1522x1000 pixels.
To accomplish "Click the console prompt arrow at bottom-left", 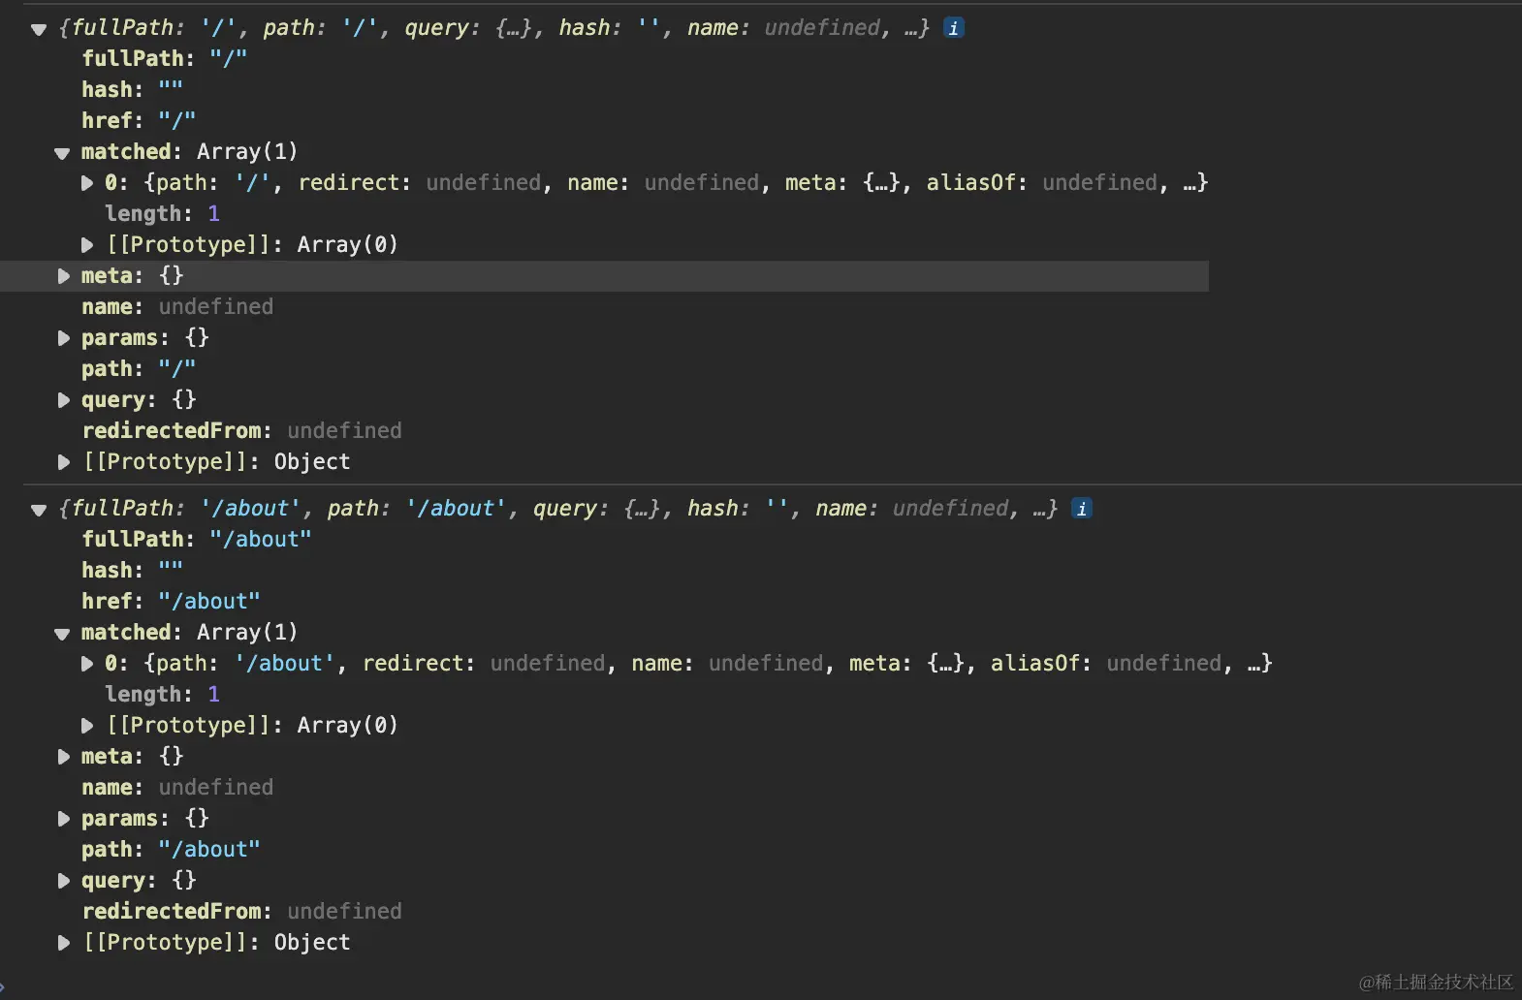I will 3,986.
